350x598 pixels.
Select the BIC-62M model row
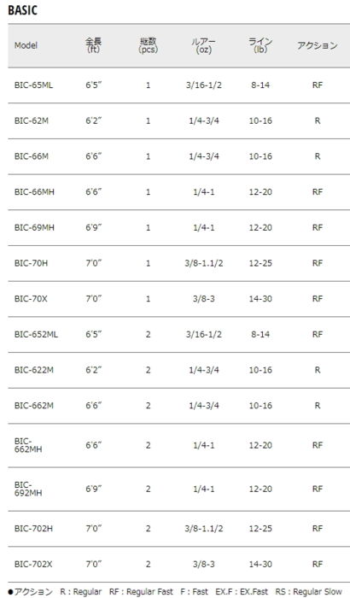178,121
